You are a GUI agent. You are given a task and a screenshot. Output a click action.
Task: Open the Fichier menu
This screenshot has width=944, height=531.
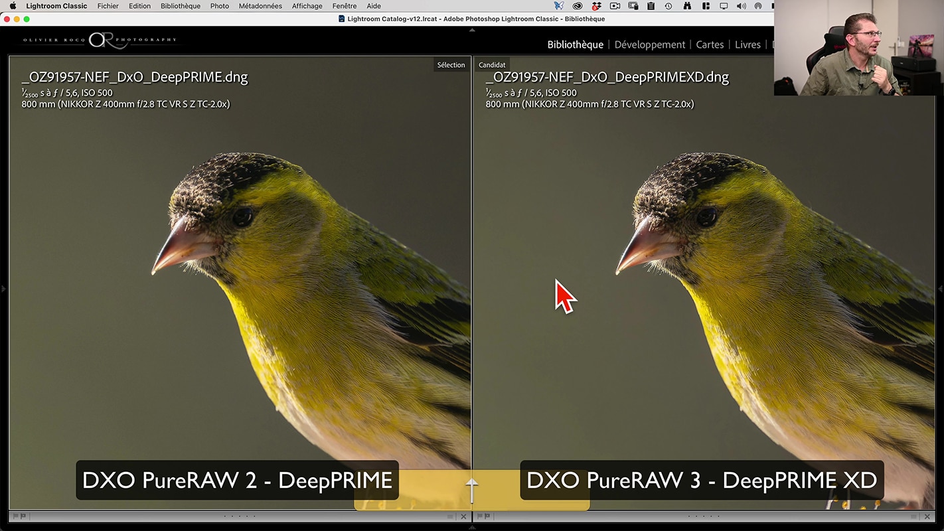[x=108, y=6]
